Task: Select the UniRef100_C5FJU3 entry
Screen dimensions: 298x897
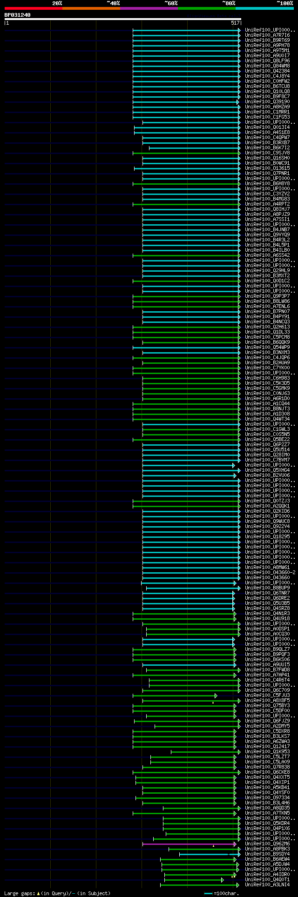Action: (267, 696)
